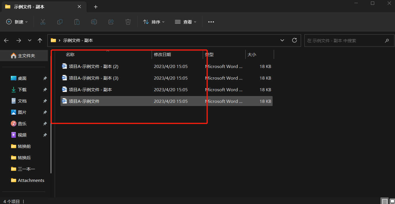Select the 图片 item in the sidebar
395x204 pixels.
22,112
